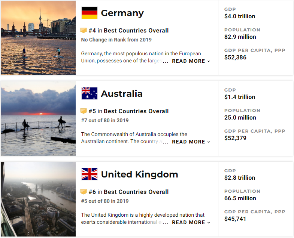This screenshot has height=238, width=294.
Task: Open Germany's Berlin river photo
Action: (x=38, y=38)
